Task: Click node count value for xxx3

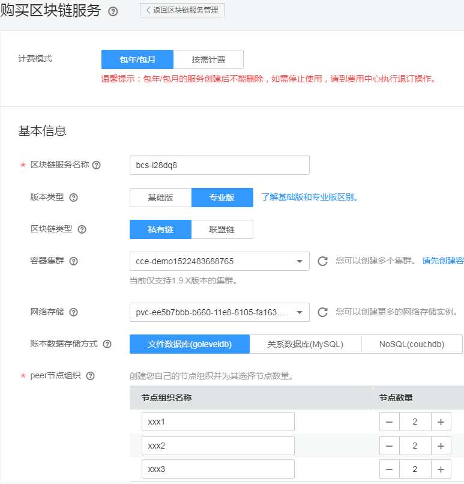Action: pos(415,469)
